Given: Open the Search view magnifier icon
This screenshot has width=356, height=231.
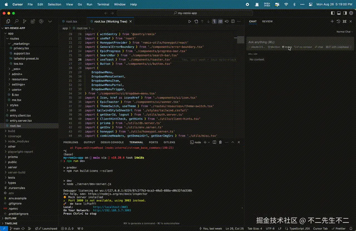Looking at the screenshot, I should [16, 21].
